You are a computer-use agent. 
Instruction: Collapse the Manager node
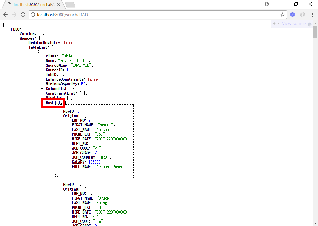tap(16, 38)
